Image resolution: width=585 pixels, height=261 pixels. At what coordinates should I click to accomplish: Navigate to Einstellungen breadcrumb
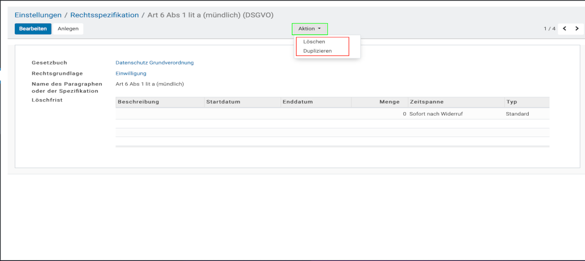pyautogui.click(x=38, y=15)
